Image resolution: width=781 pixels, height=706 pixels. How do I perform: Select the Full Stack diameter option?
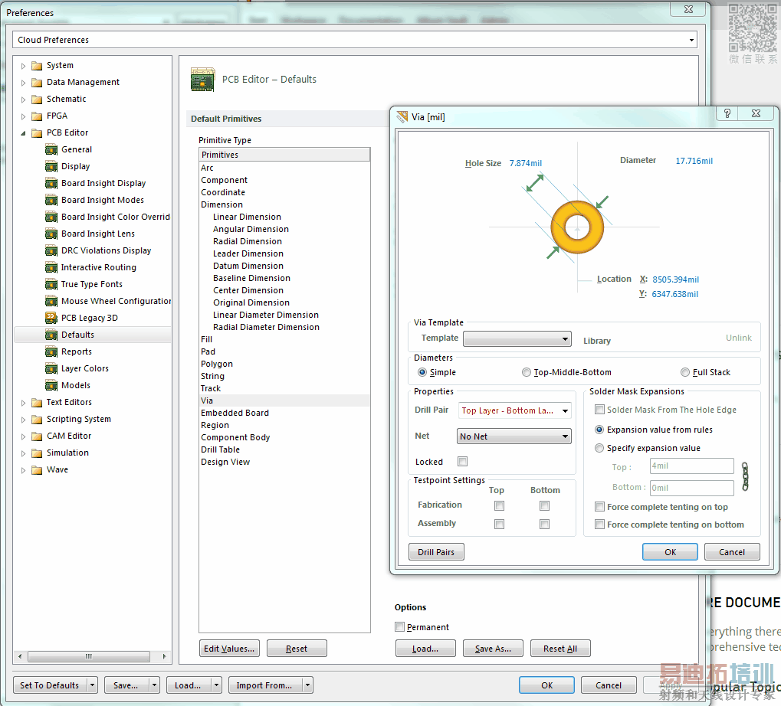[685, 372]
